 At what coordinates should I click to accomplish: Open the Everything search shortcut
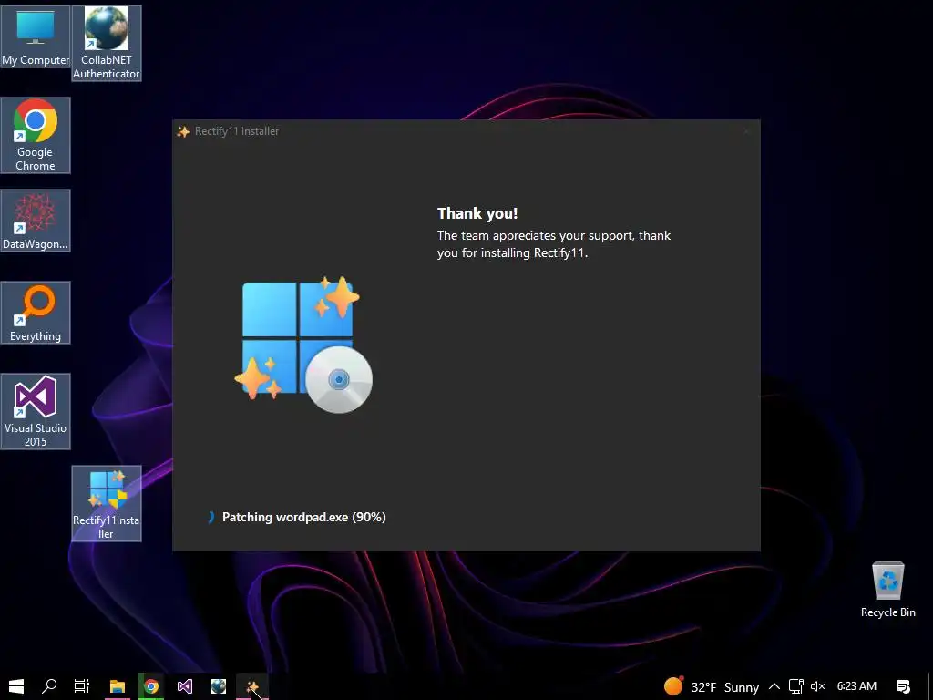[36, 313]
